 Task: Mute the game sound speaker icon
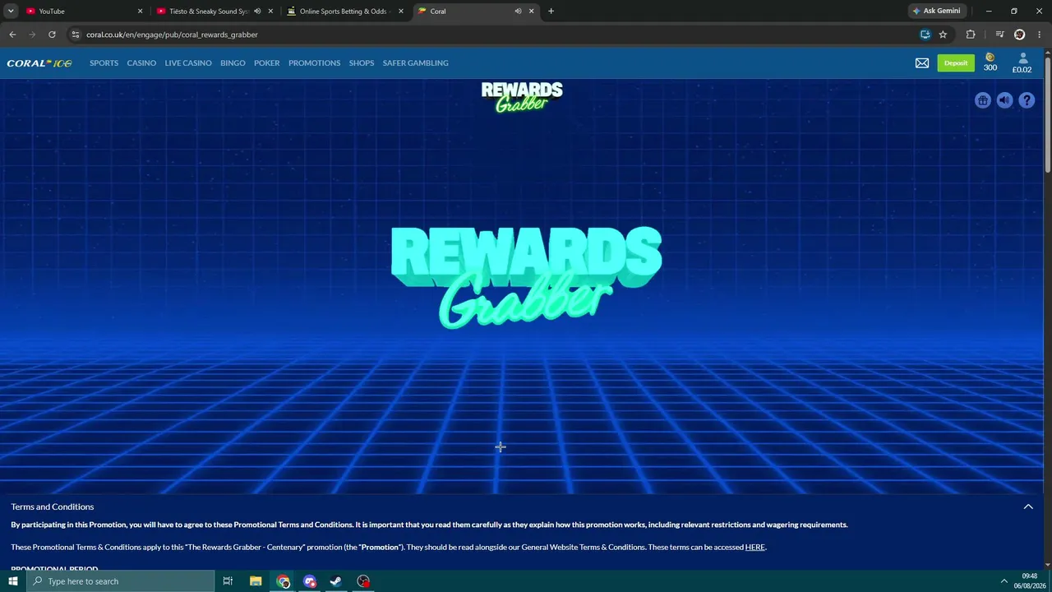coord(1004,100)
